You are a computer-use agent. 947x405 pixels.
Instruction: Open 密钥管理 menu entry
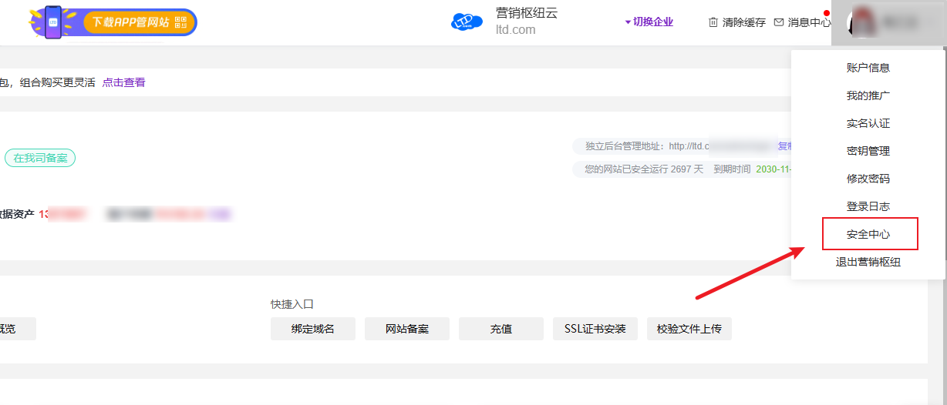point(868,151)
